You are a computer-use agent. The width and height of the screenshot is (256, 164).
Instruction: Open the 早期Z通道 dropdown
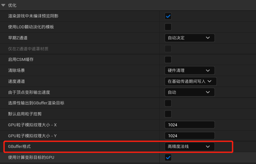coord(189,38)
